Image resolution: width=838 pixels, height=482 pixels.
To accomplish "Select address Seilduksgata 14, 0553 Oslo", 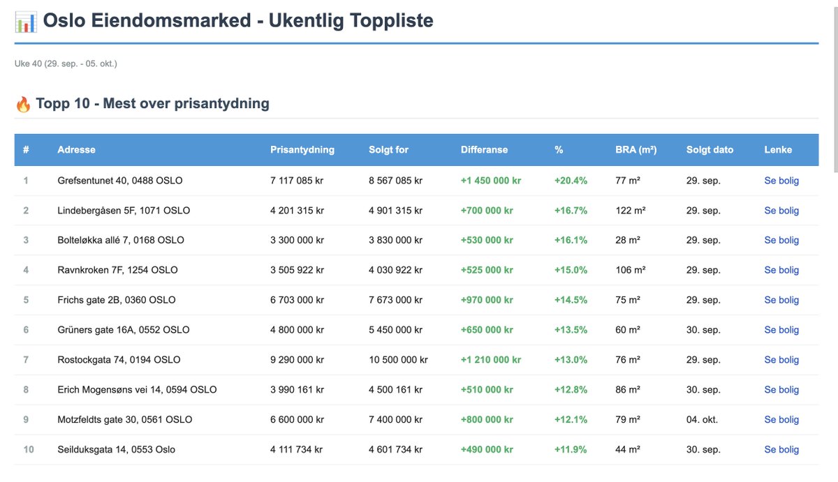I will 116,450.
